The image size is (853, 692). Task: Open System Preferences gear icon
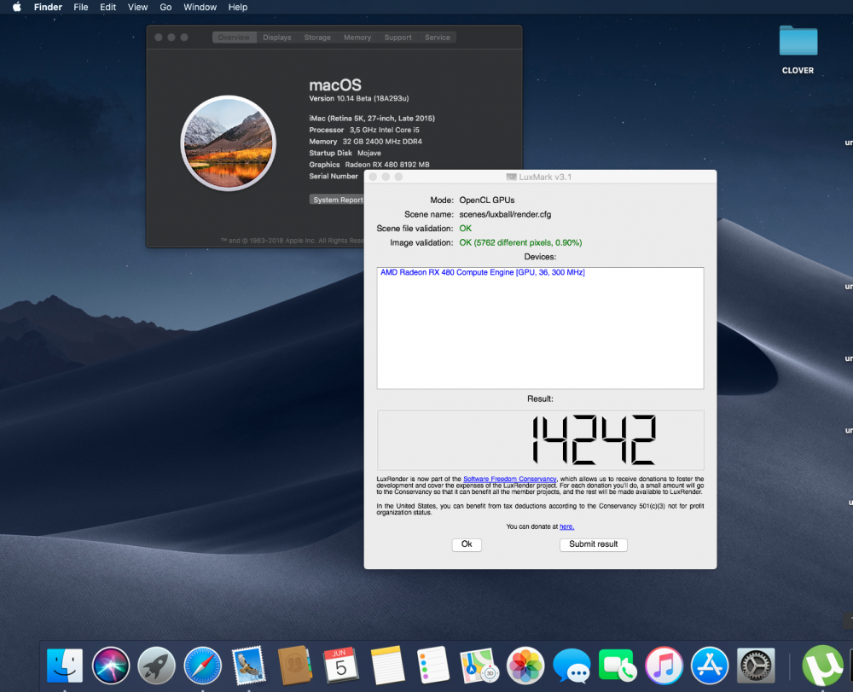coord(756,666)
